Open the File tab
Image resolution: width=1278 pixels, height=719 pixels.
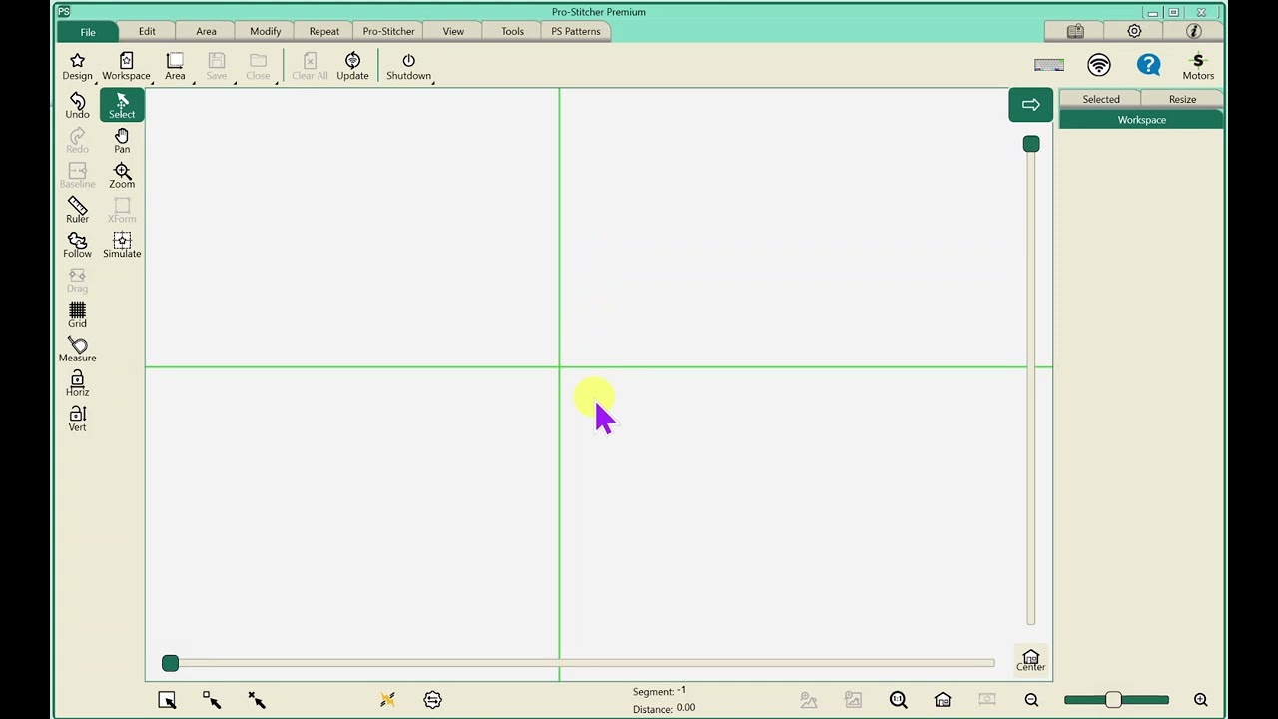88,32
